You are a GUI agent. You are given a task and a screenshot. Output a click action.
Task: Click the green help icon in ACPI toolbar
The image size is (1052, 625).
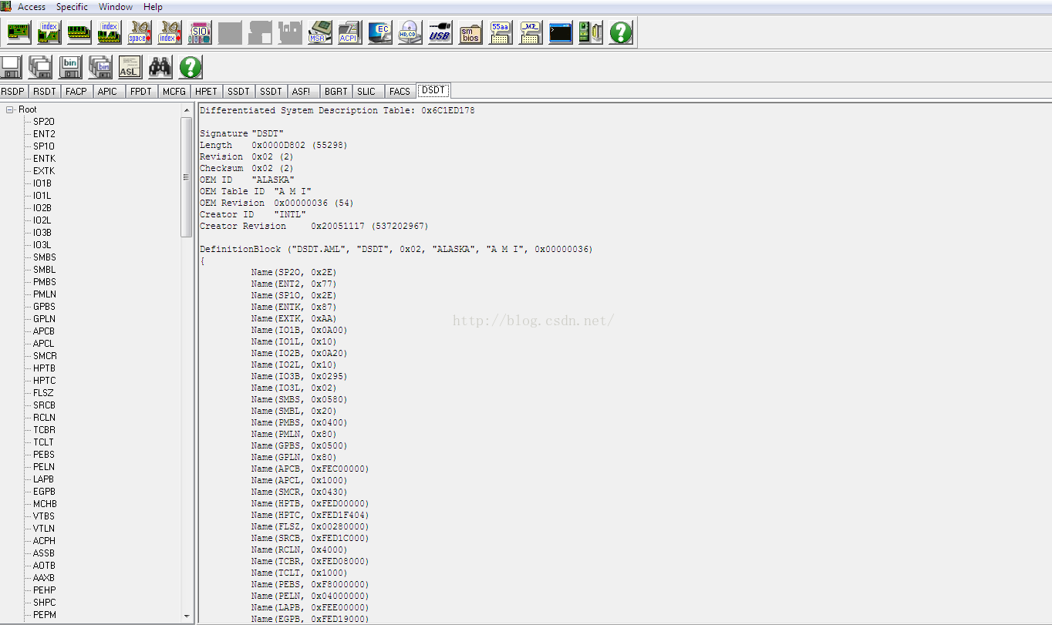tap(191, 67)
